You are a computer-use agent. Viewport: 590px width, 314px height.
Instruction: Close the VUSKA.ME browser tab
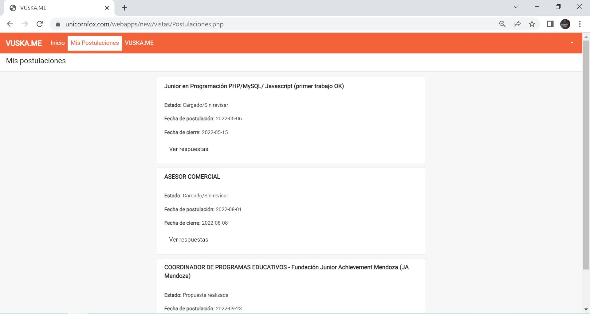(x=107, y=8)
